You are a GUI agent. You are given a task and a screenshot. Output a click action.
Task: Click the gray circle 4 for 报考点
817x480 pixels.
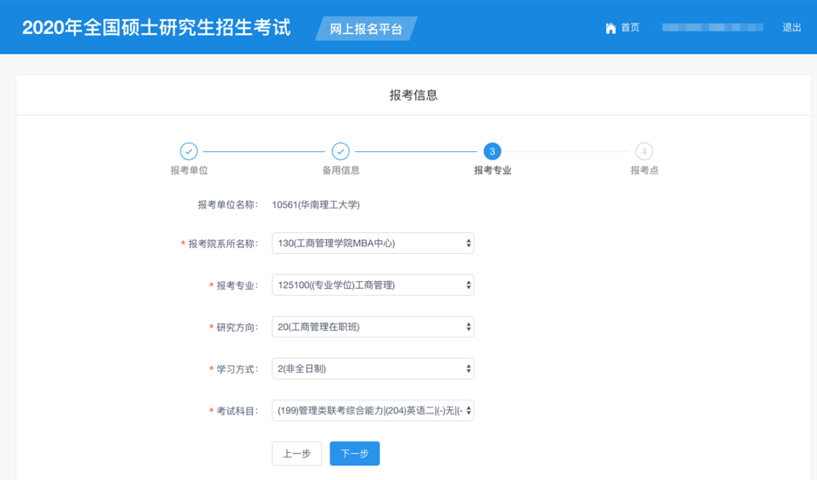(x=643, y=151)
